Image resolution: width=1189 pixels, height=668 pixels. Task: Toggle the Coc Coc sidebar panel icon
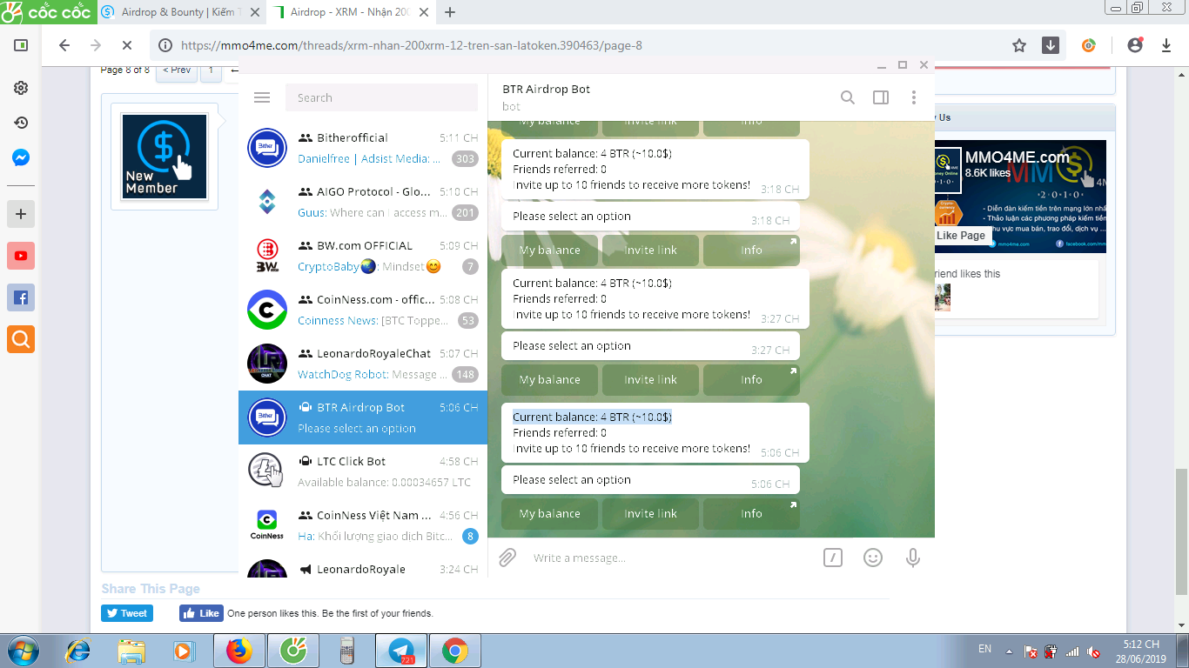click(x=21, y=45)
